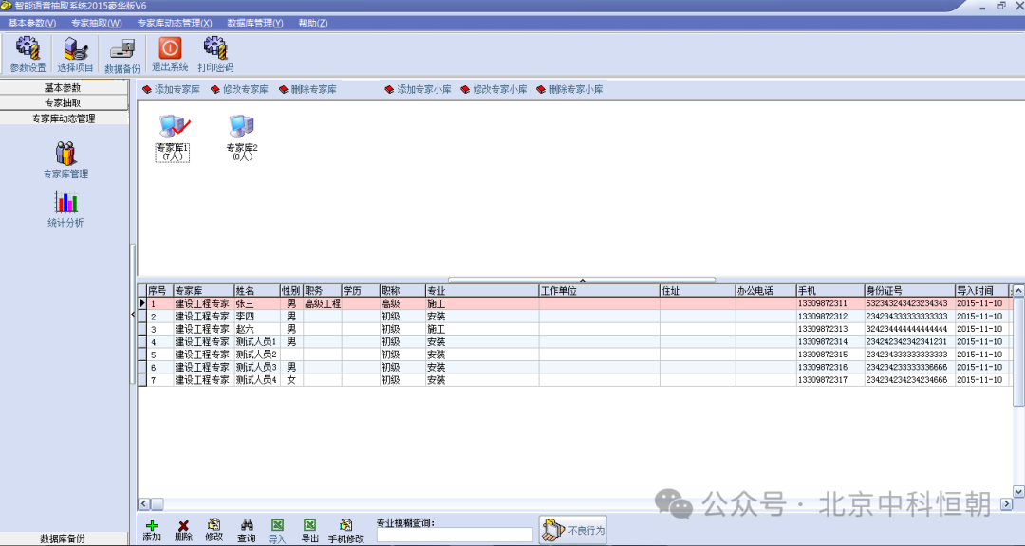Open the 专家抽取(W) menu
The height and width of the screenshot is (546, 1025).
tap(96, 23)
